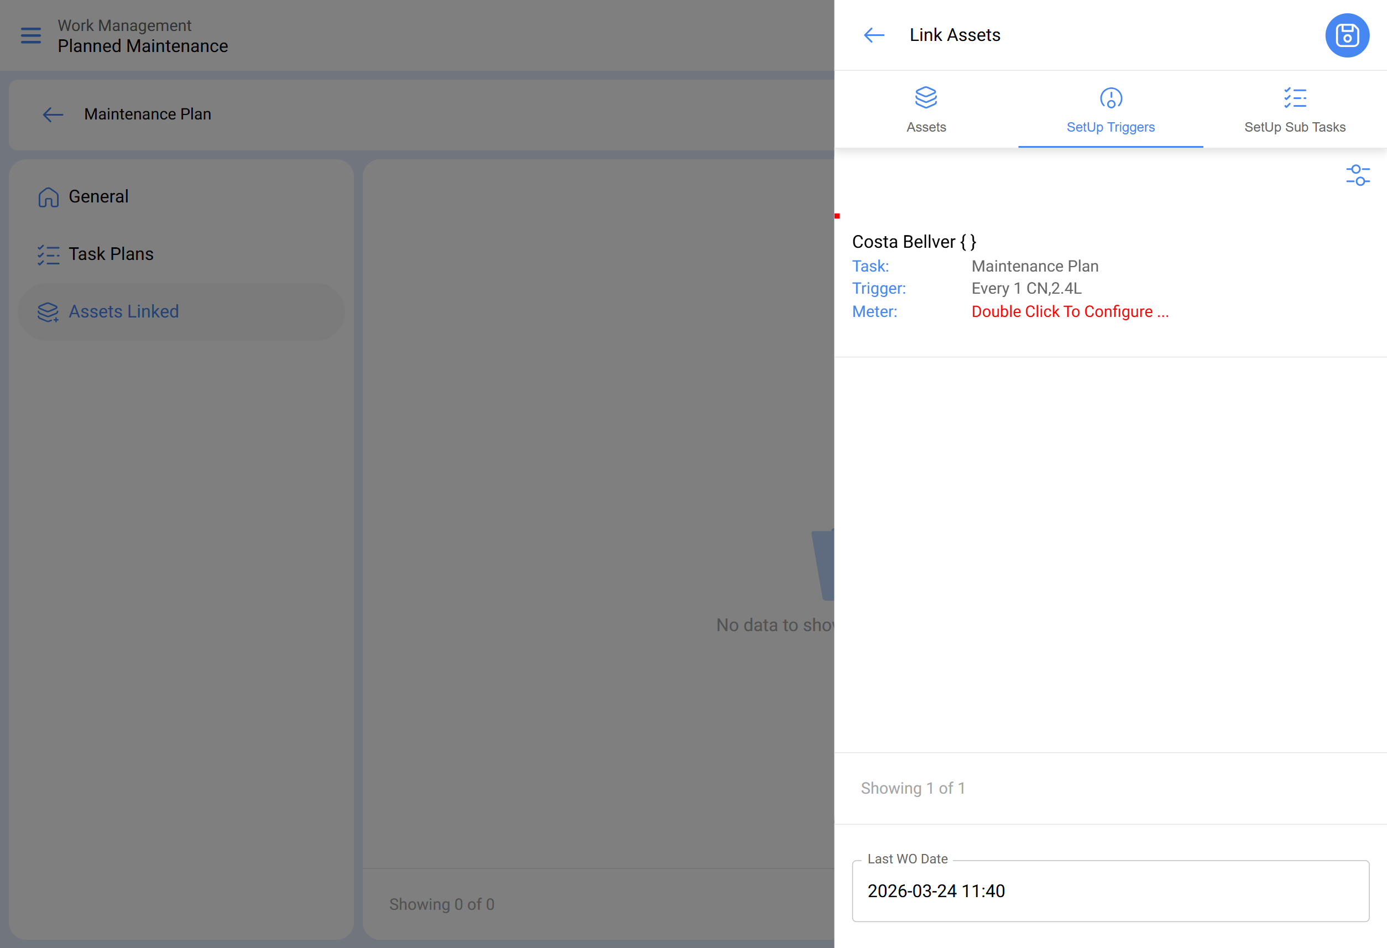Click the Assets Linked layers icon
This screenshot has width=1387, height=948.
click(x=48, y=312)
